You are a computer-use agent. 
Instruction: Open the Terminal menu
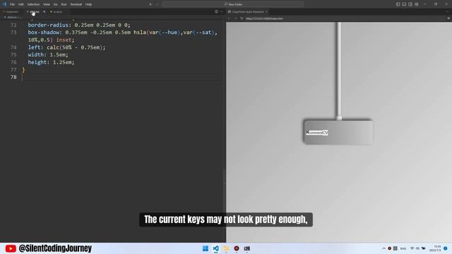click(76, 4)
